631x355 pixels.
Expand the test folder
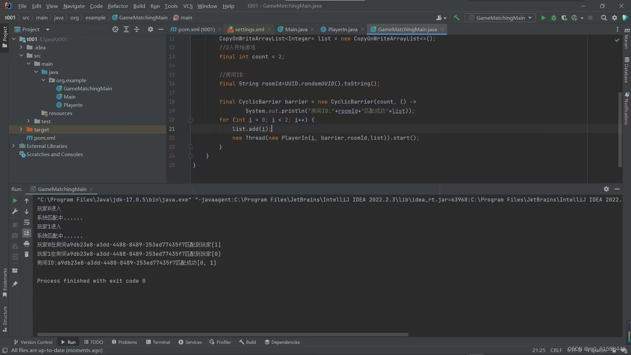[28, 121]
